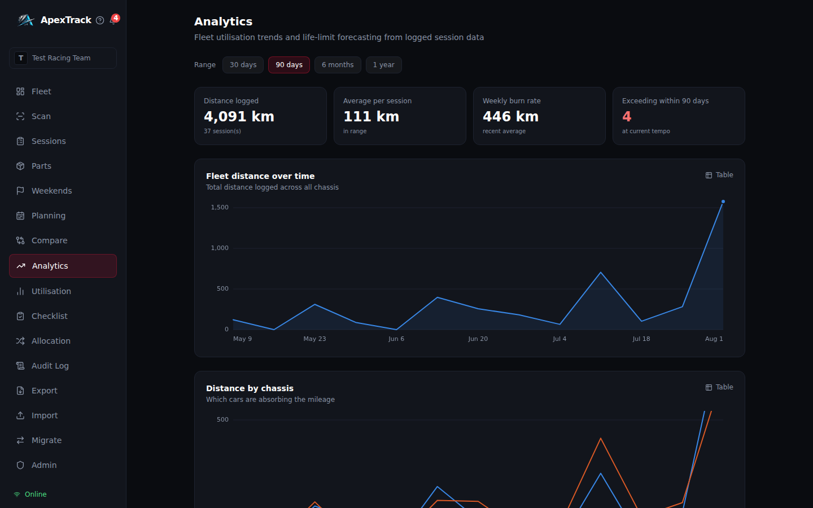
Task: Click the Planning calendar icon
Action: click(20, 216)
